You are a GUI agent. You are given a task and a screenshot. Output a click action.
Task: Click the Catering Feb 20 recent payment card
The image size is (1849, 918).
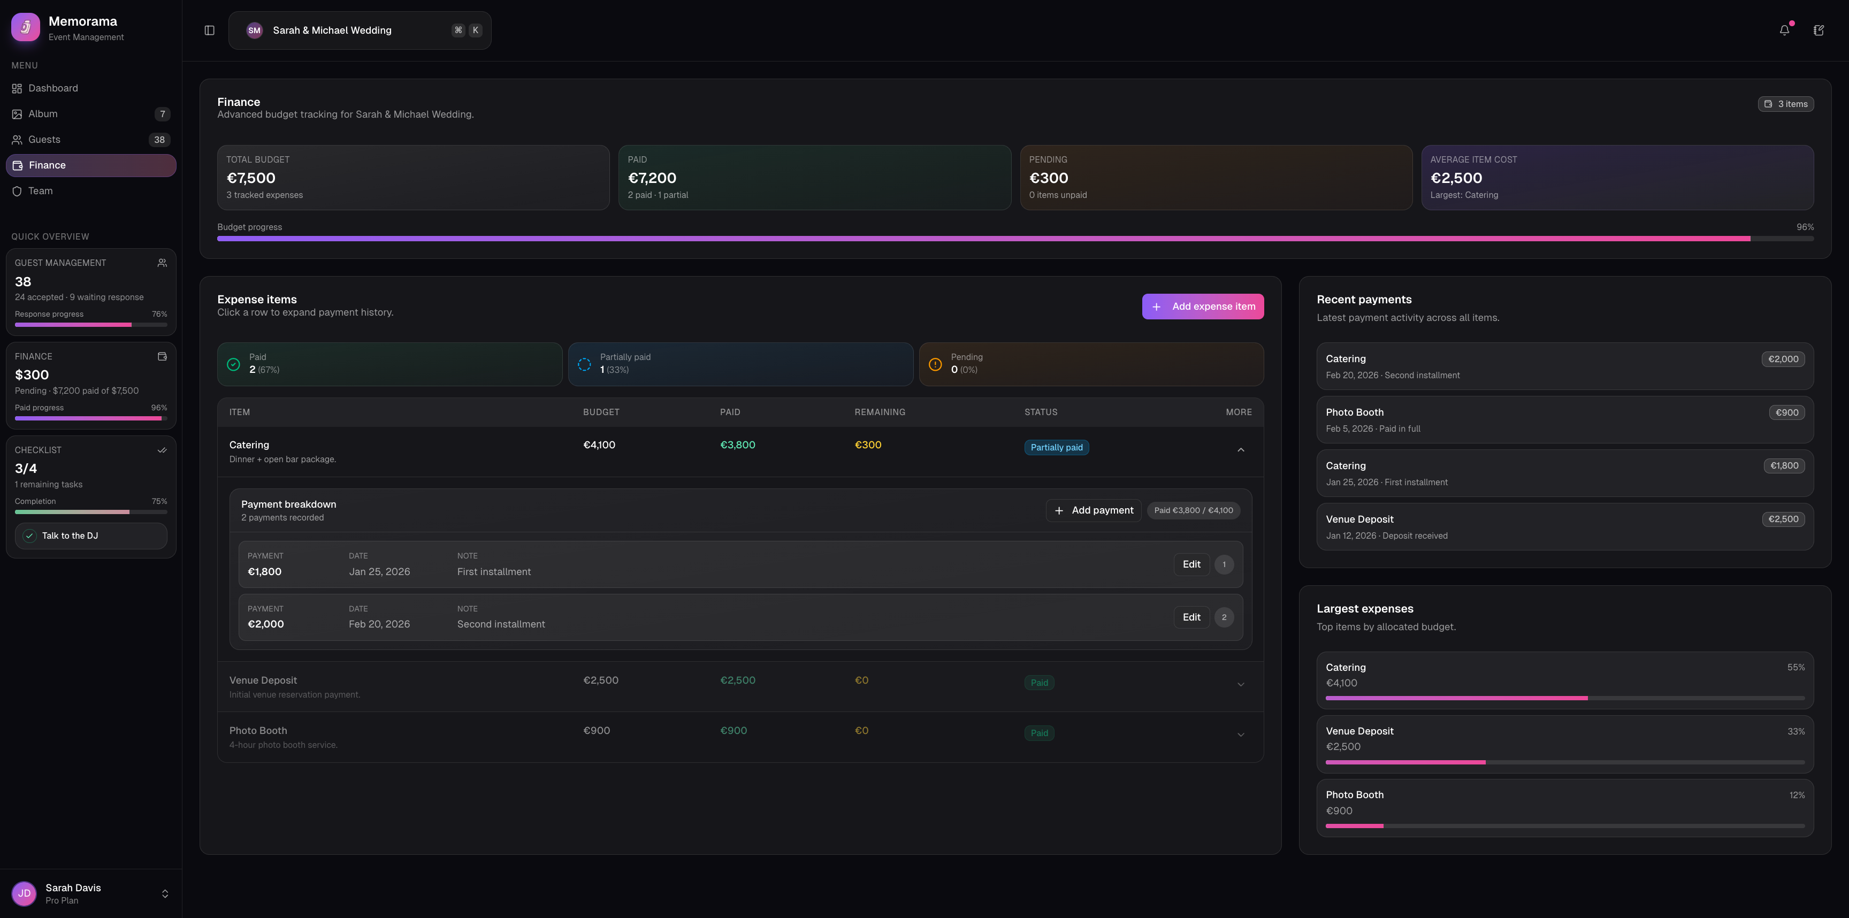point(1565,366)
